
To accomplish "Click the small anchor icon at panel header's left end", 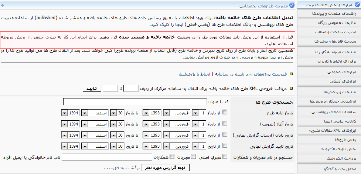I will [4, 5].
